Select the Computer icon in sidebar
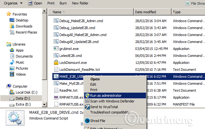 click(9, 86)
